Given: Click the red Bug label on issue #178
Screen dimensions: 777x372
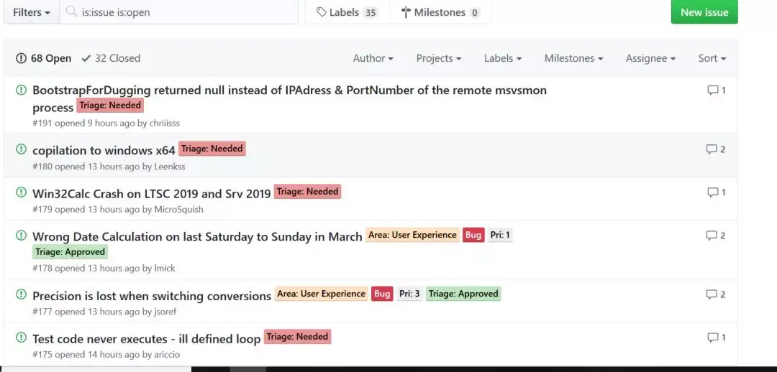Looking at the screenshot, I should [473, 235].
